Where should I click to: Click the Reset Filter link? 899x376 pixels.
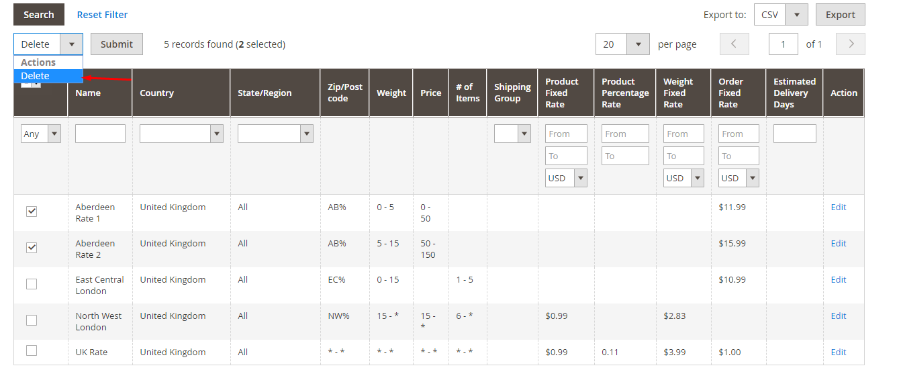102,15
